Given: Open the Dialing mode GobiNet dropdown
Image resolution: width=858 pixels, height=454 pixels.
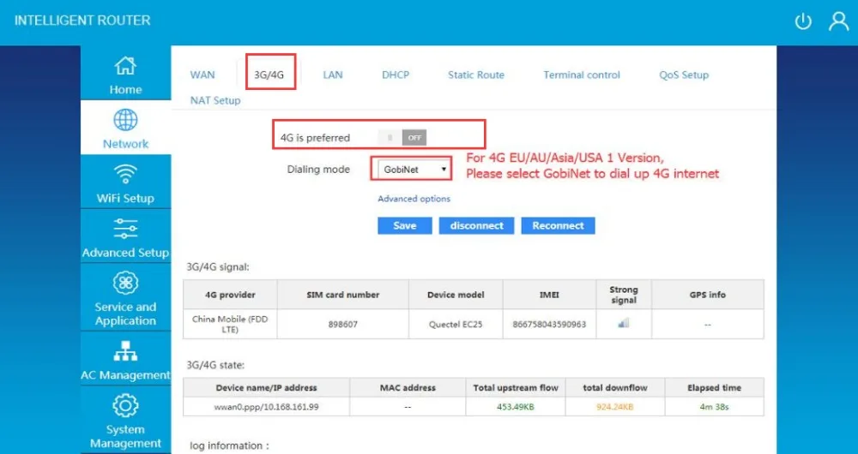Looking at the screenshot, I should tap(414, 170).
